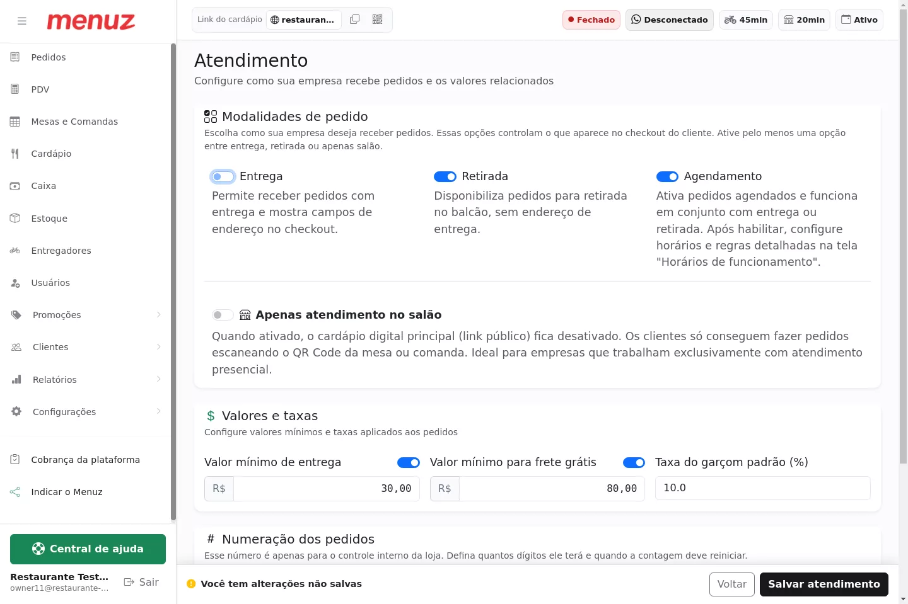The image size is (908, 604).
Task: Click the Promoções tag icon
Action: point(16,315)
